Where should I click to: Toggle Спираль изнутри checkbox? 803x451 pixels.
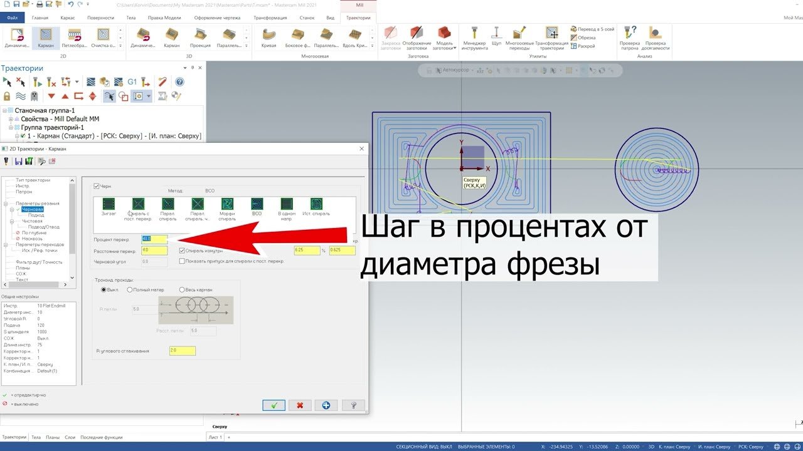coord(183,251)
